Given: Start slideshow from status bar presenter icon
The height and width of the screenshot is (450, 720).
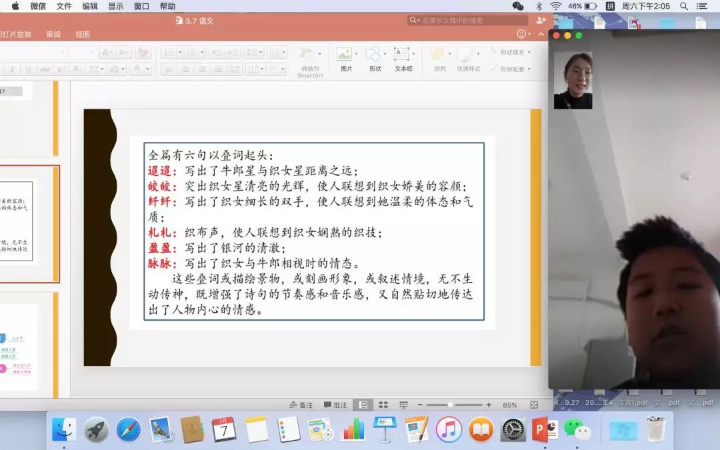Looking at the screenshot, I should (x=403, y=405).
